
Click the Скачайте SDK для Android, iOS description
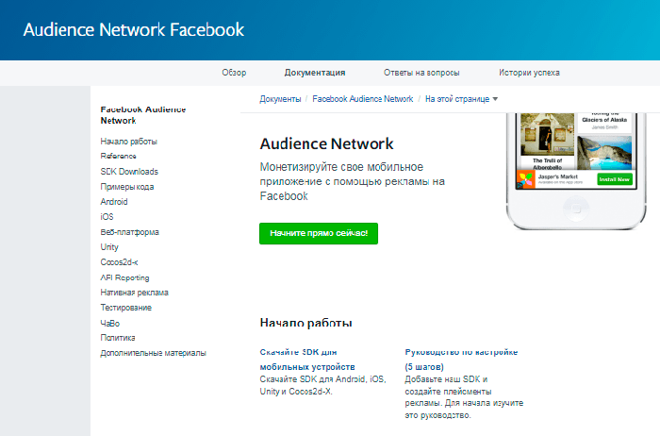pos(322,385)
